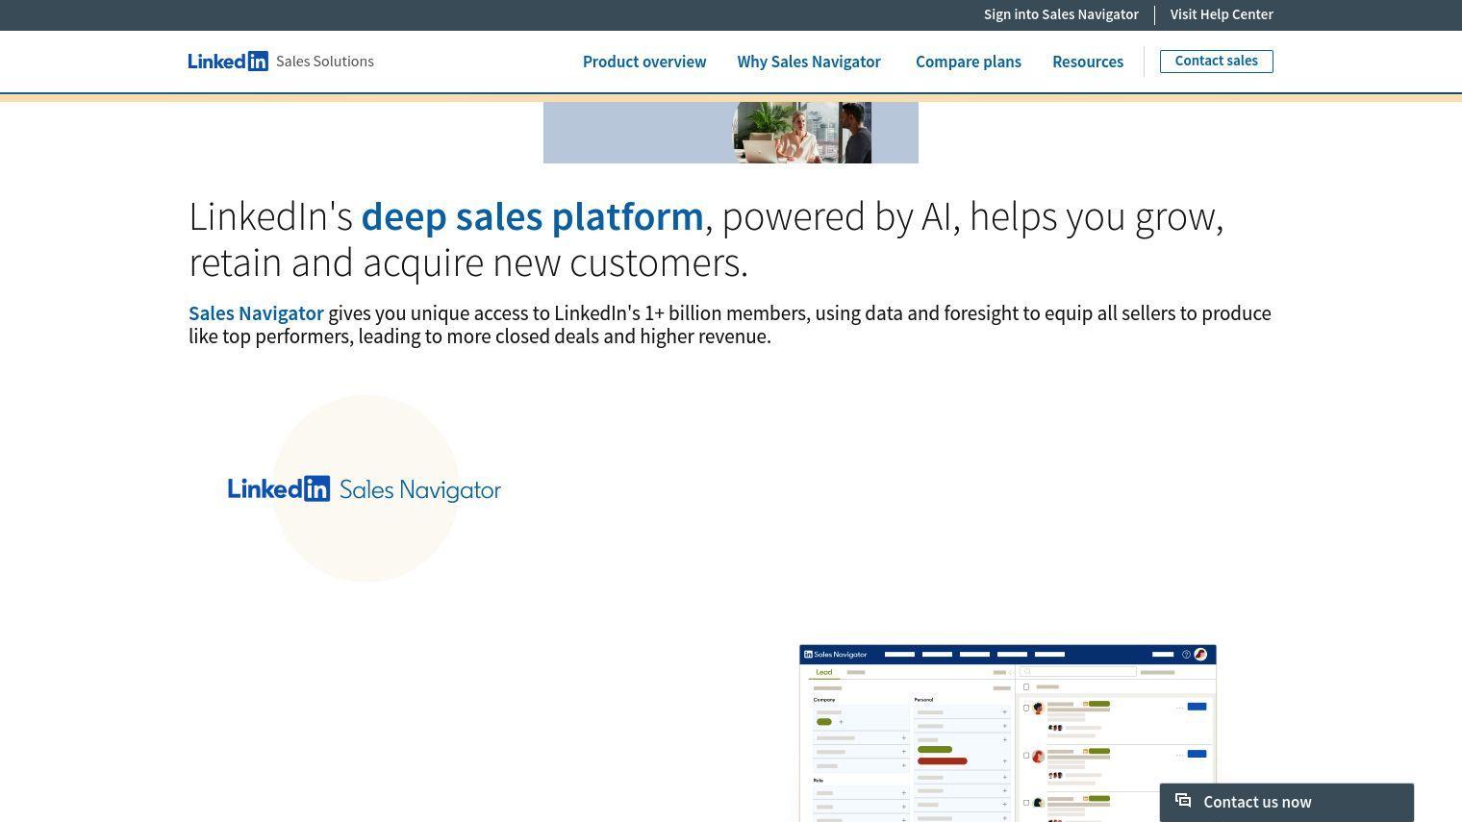Image resolution: width=1462 pixels, height=822 pixels.
Task: Click second lead's blue action button
Action: 1197,754
